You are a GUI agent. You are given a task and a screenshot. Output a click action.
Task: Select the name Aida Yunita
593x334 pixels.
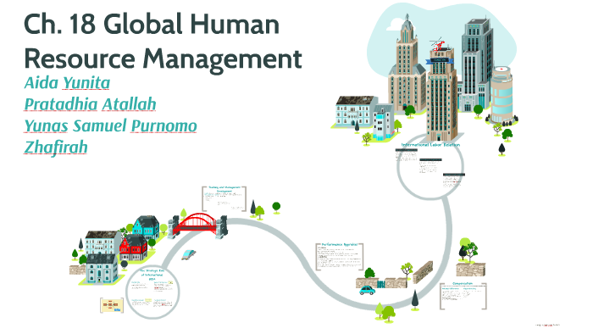pos(67,83)
